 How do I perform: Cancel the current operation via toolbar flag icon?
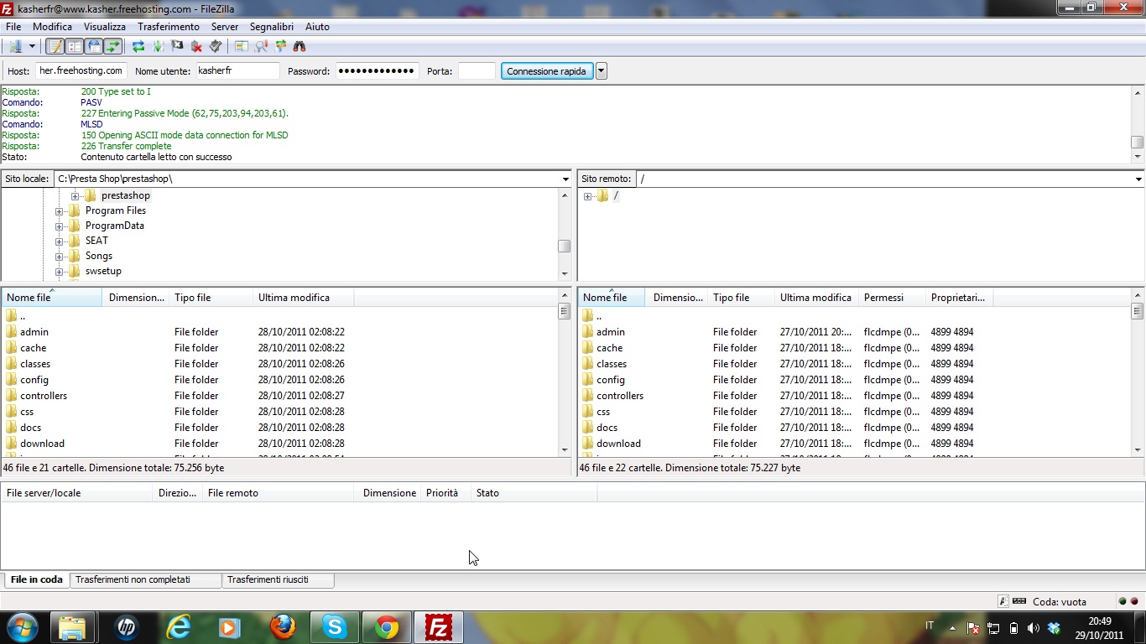click(x=177, y=47)
